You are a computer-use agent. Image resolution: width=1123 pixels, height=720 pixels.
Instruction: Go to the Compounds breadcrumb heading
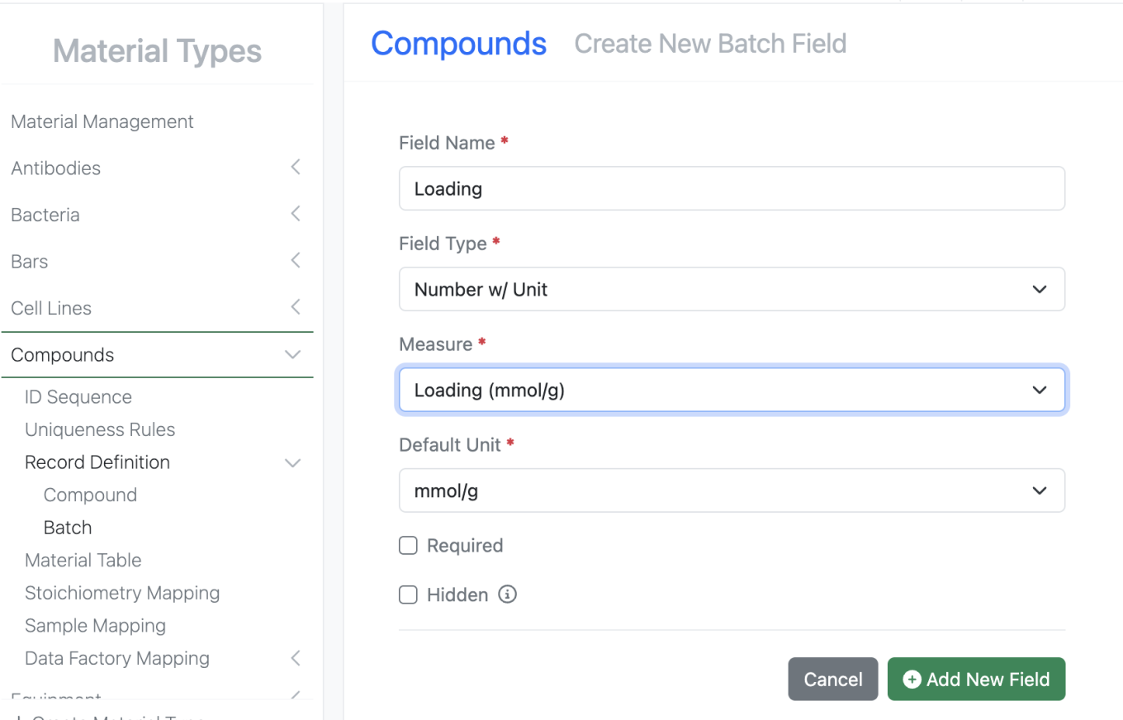coord(458,43)
